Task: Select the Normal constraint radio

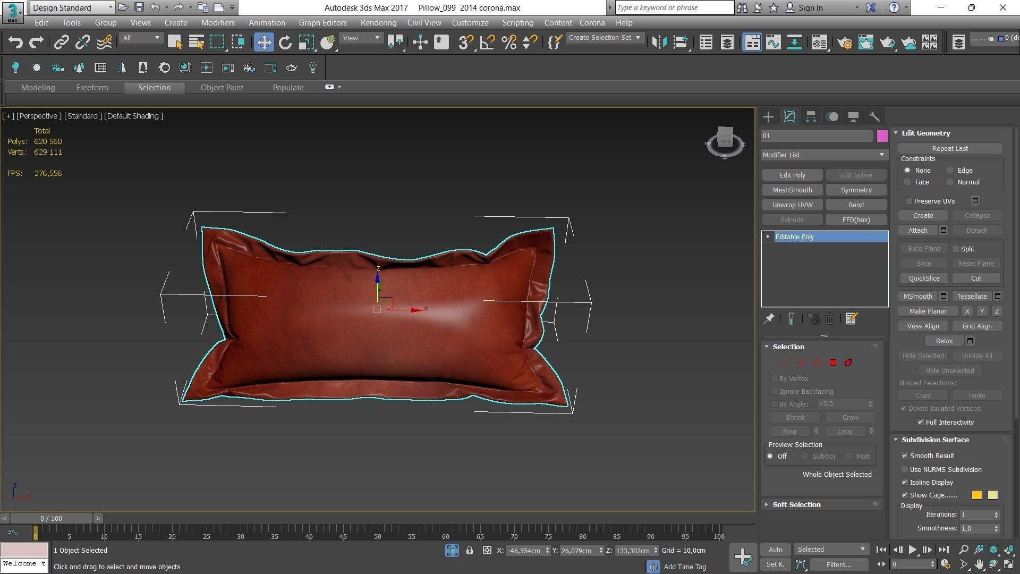Action: [x=950, y=182]
